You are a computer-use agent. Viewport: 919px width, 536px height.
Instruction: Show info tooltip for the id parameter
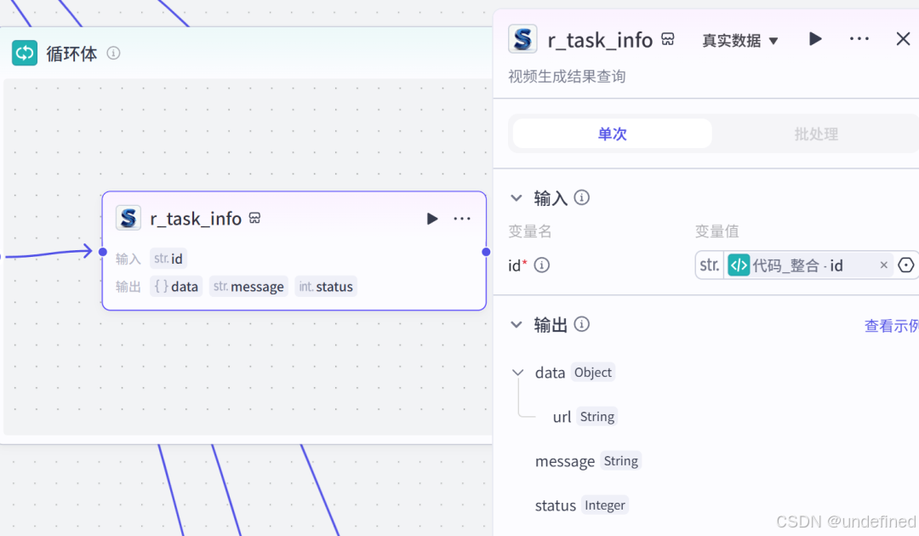click(541, 265)
